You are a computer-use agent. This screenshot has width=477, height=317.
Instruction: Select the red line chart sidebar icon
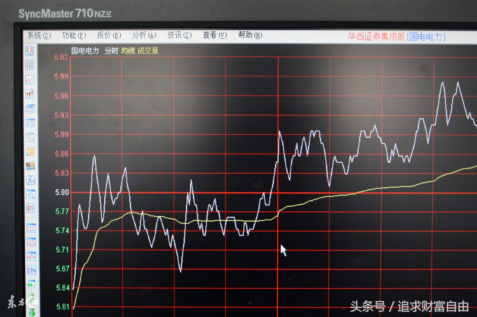coord(30,79)
